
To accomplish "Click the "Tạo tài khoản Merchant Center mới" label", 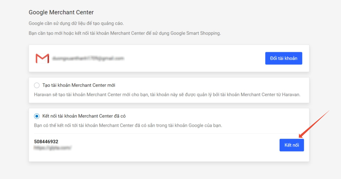I will click(x=79, y=85).
